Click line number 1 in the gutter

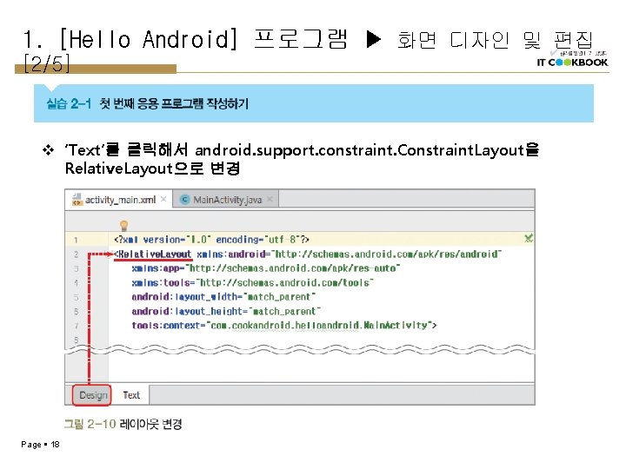pos(76,240)
